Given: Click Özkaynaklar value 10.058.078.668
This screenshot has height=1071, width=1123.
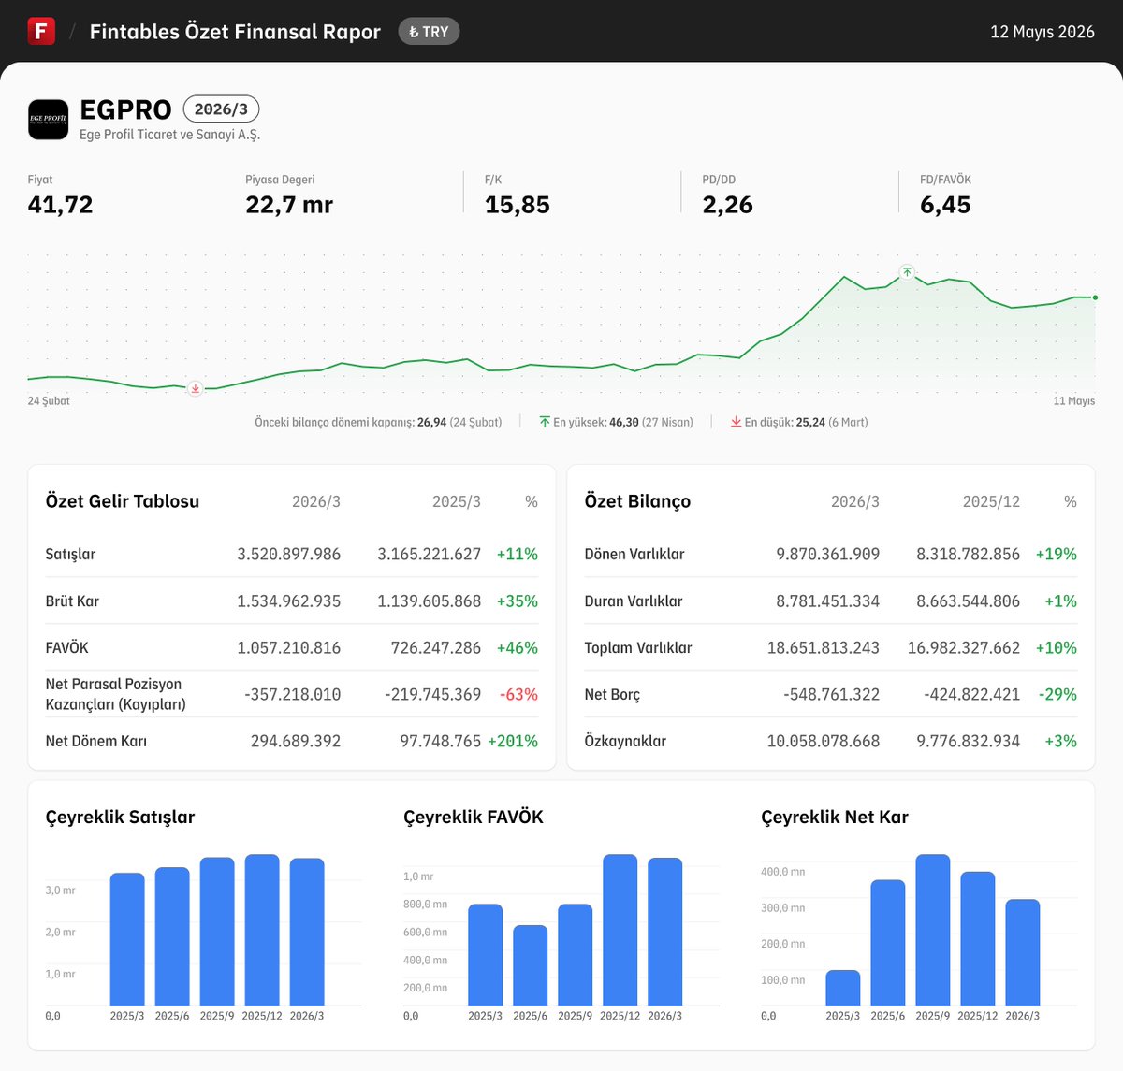Looking at the screenshot, I should click(824, 741).
